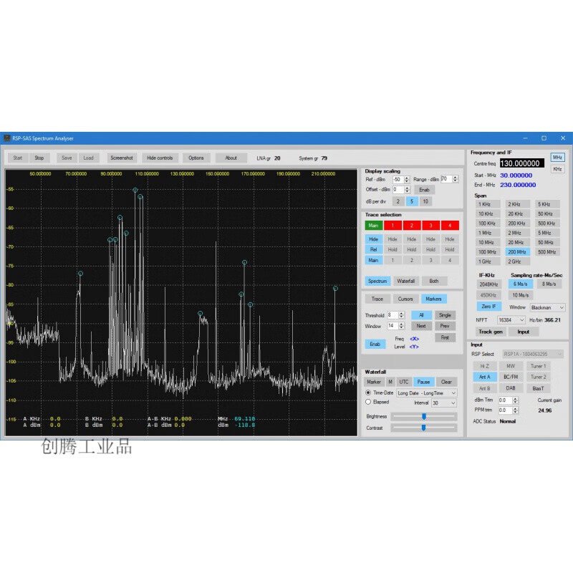Pause the waterfall display
This screenshot has height=573, width=573.
click(x=423, y=382)
